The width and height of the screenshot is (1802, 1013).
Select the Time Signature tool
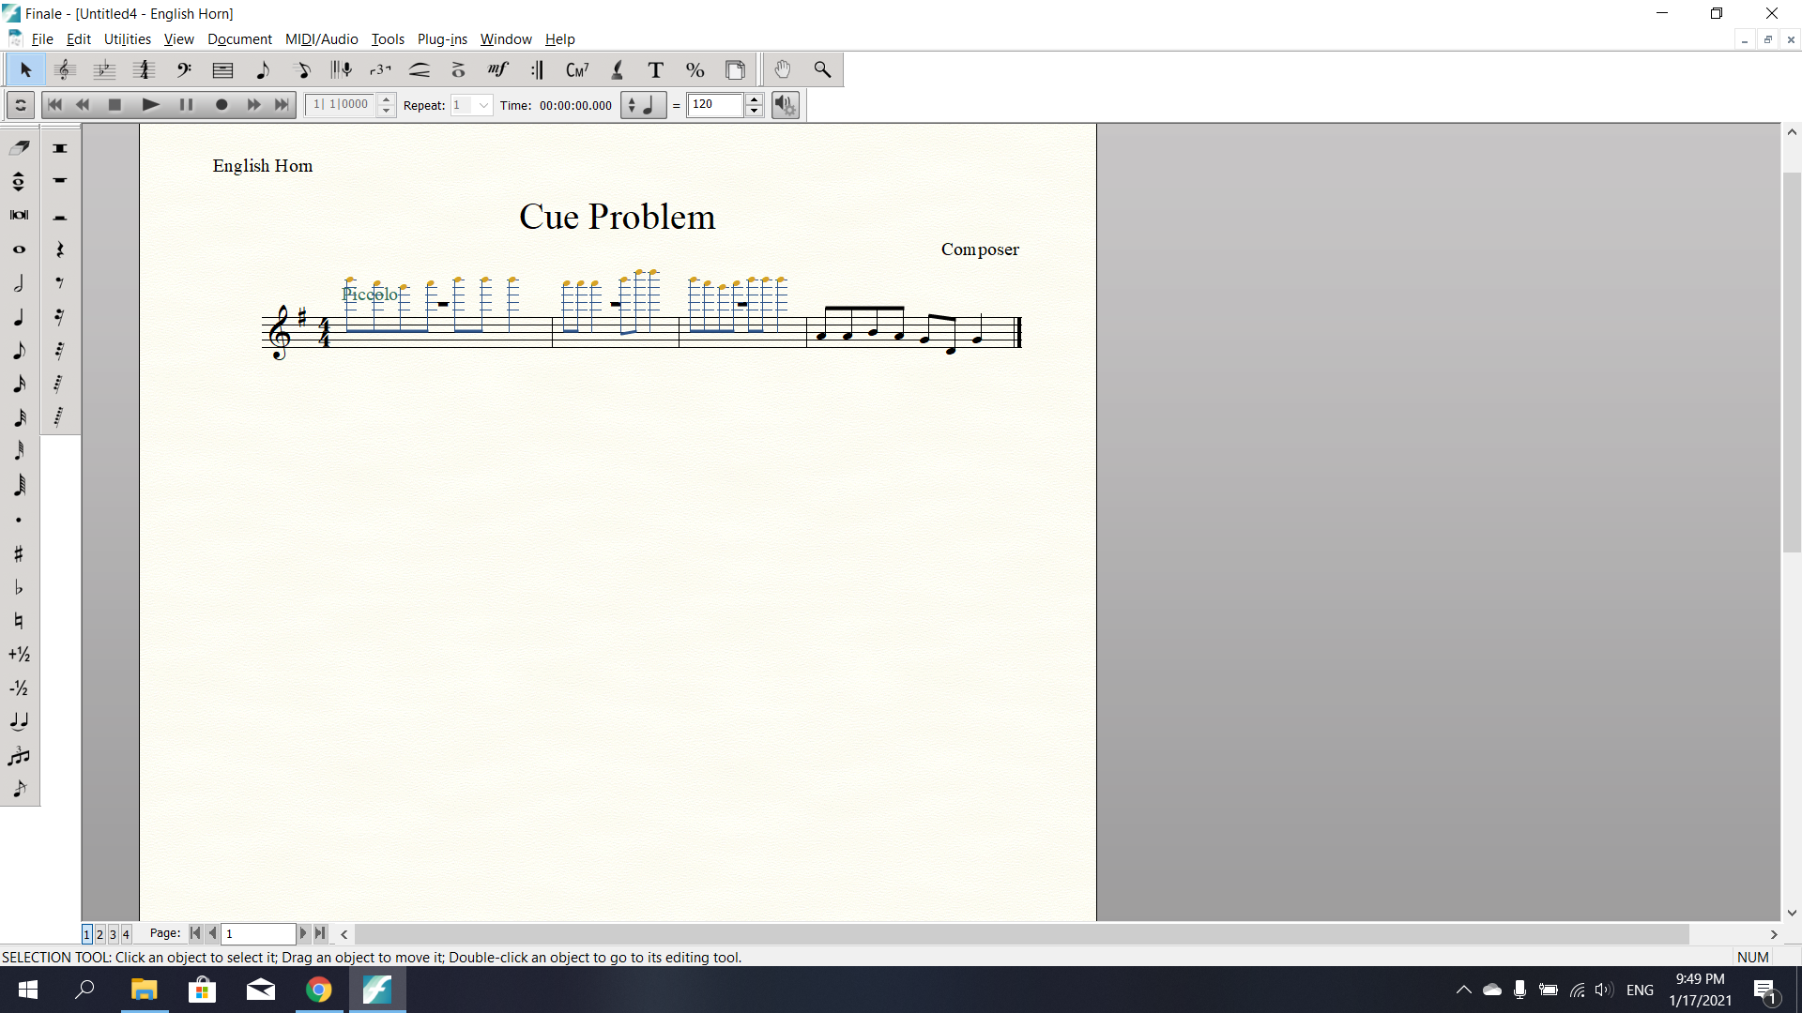pyautogui.click(x=144, y=70)
